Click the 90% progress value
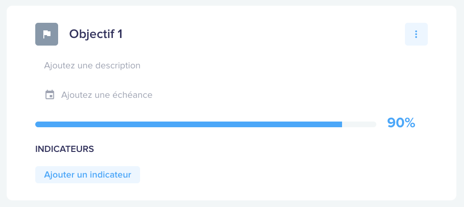The width and height of the screenshot is (464, 207). tap(401, 123)
